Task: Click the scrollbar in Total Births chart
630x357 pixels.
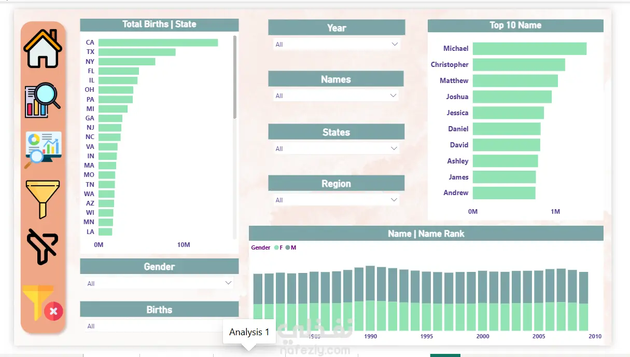Action: click(x=235, y=77)
